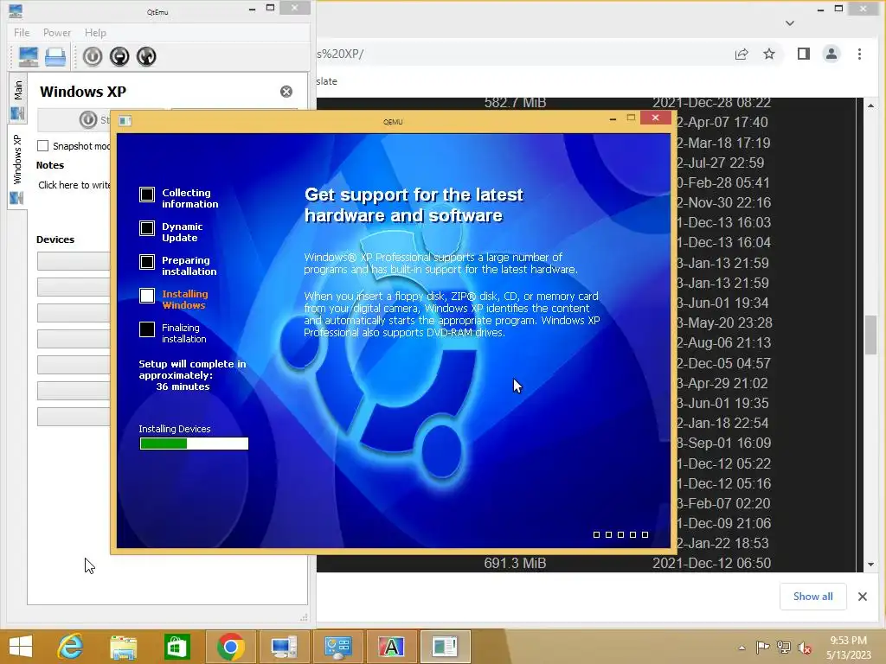Click the network tray icon
Screen dimensions: 886x664
[784, 647]
